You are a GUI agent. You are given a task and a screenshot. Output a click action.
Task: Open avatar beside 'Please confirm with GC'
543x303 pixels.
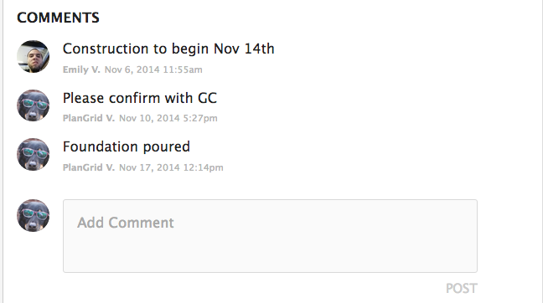pyautogui.click(x=34, y=105)
